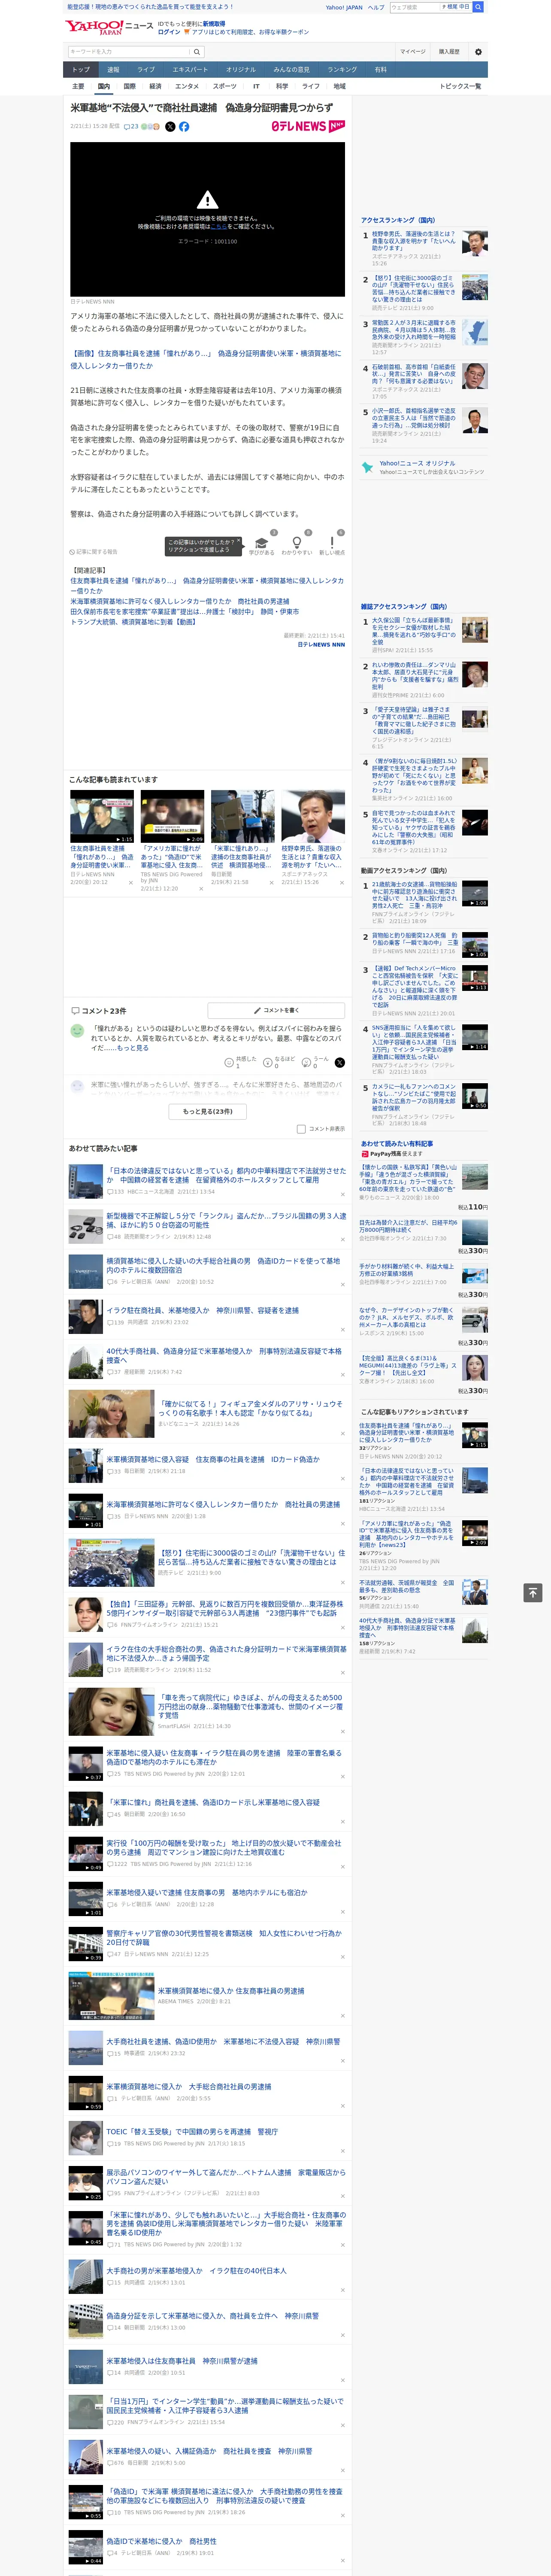Open the 有料 tab
The image size is (551, 2576).
pos(380,70)
